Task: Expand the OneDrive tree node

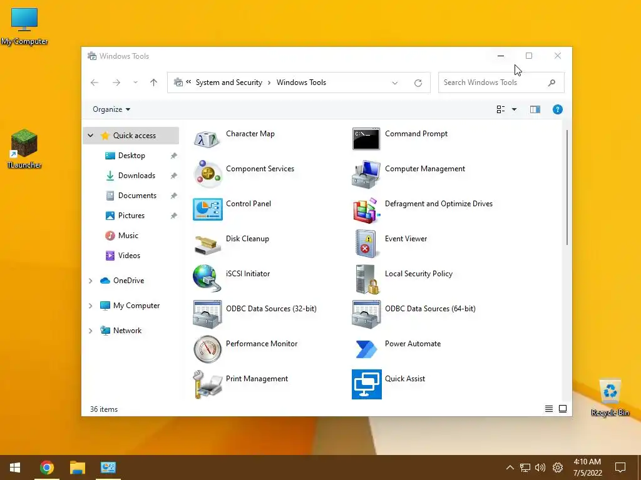Action: point(91,281)
